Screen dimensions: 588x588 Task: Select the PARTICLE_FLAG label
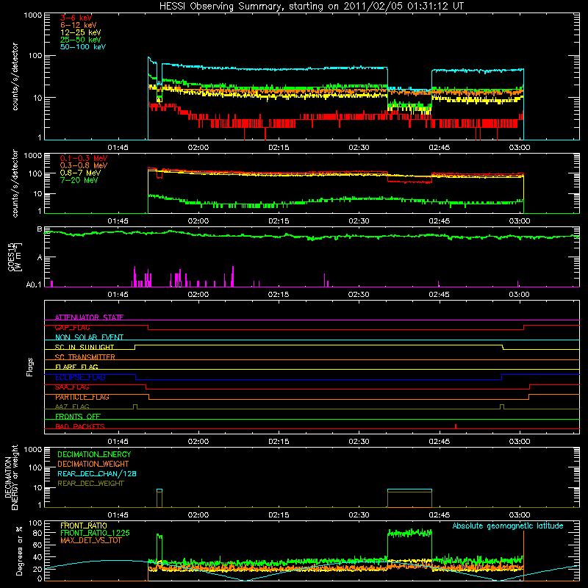point(82,397)
